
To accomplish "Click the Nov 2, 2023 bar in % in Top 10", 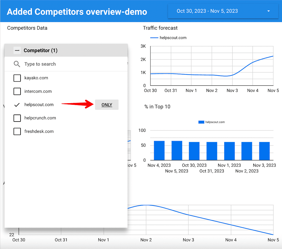I will [247, 151].
